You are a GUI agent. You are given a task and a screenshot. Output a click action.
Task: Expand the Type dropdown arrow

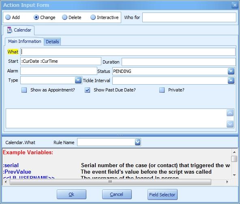(78, 80)
